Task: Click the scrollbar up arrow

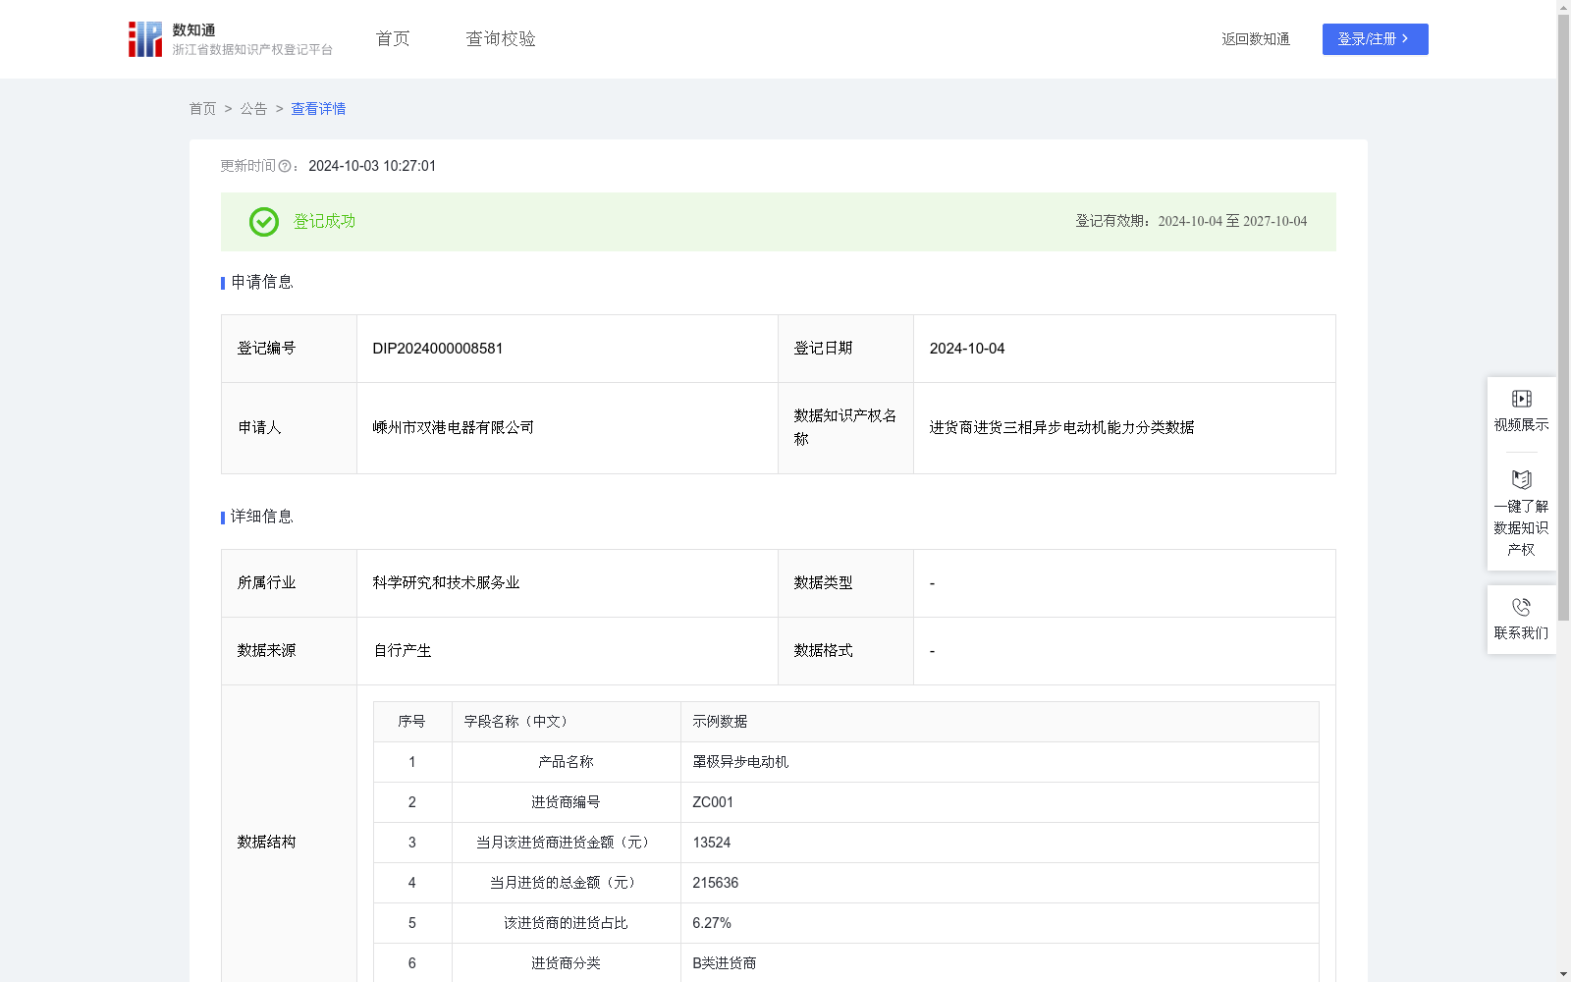Action: pos(1563,7)
